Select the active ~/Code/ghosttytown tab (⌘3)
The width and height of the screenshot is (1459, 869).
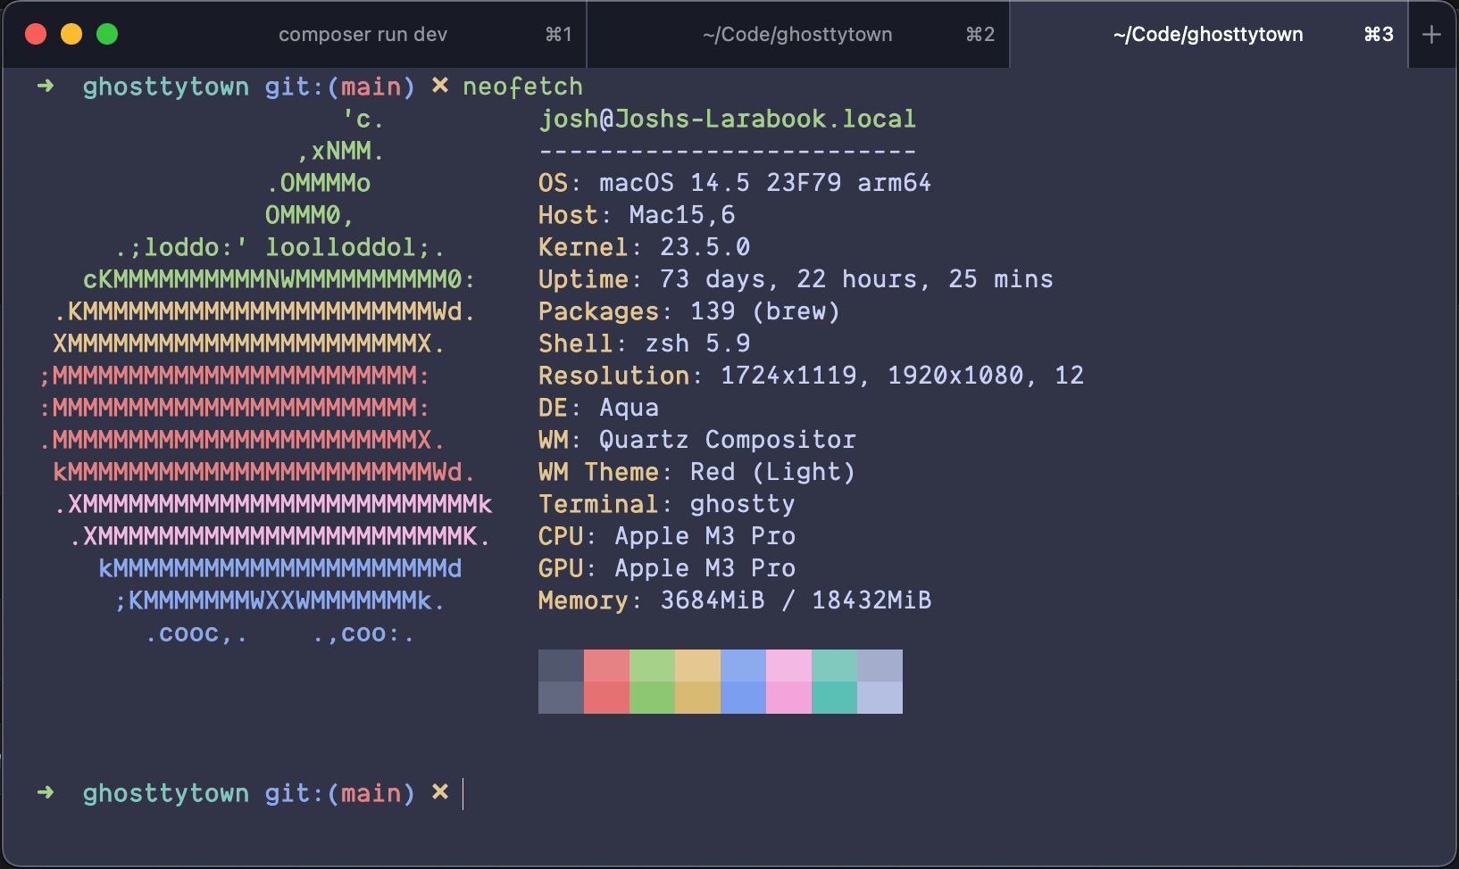tap(1209, 35)
